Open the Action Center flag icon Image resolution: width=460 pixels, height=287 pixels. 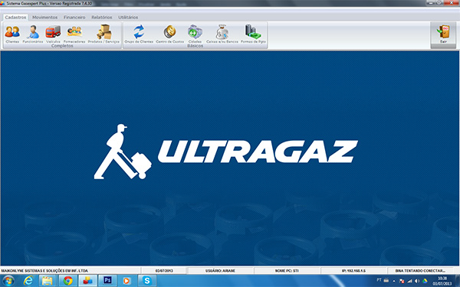coord(402,281)
